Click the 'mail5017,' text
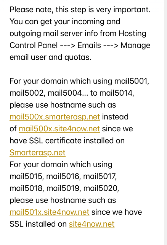Viewport: 167px width, 245px height. (100, 176)
